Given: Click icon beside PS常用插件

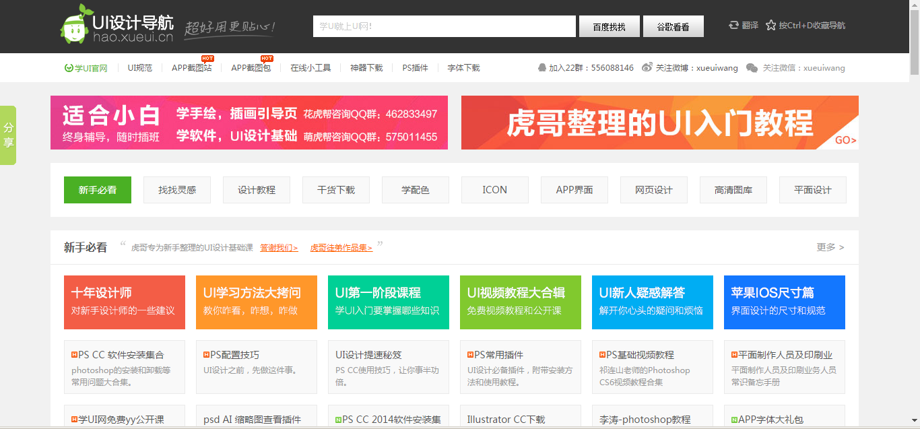Looking at the screenshot, I should pyautogui.click(x=471, y=354).
